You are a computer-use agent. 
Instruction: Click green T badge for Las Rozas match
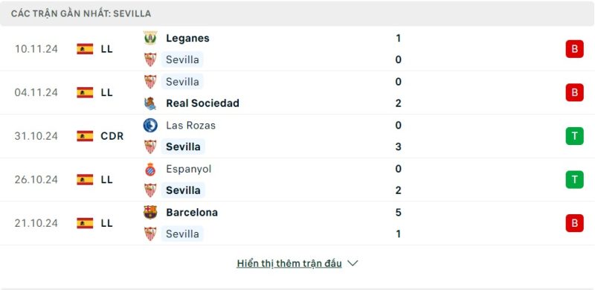click(x=574, y=136)
